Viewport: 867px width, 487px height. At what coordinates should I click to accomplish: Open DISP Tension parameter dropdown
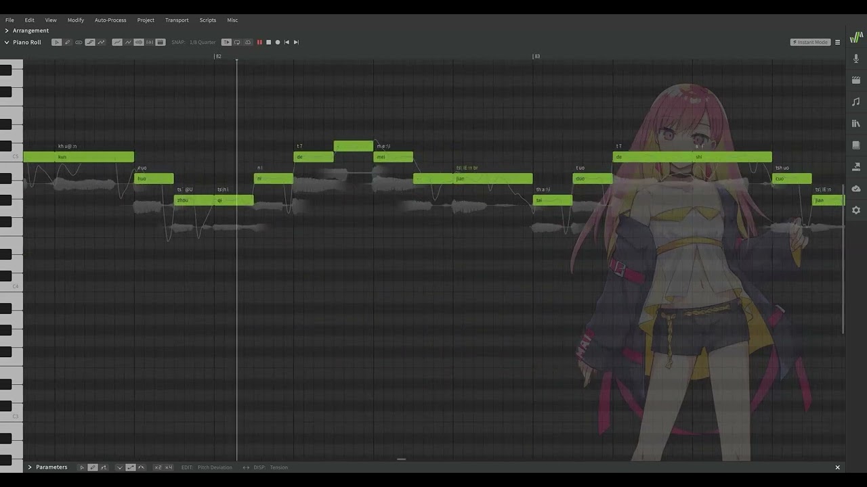coord(279,467)
